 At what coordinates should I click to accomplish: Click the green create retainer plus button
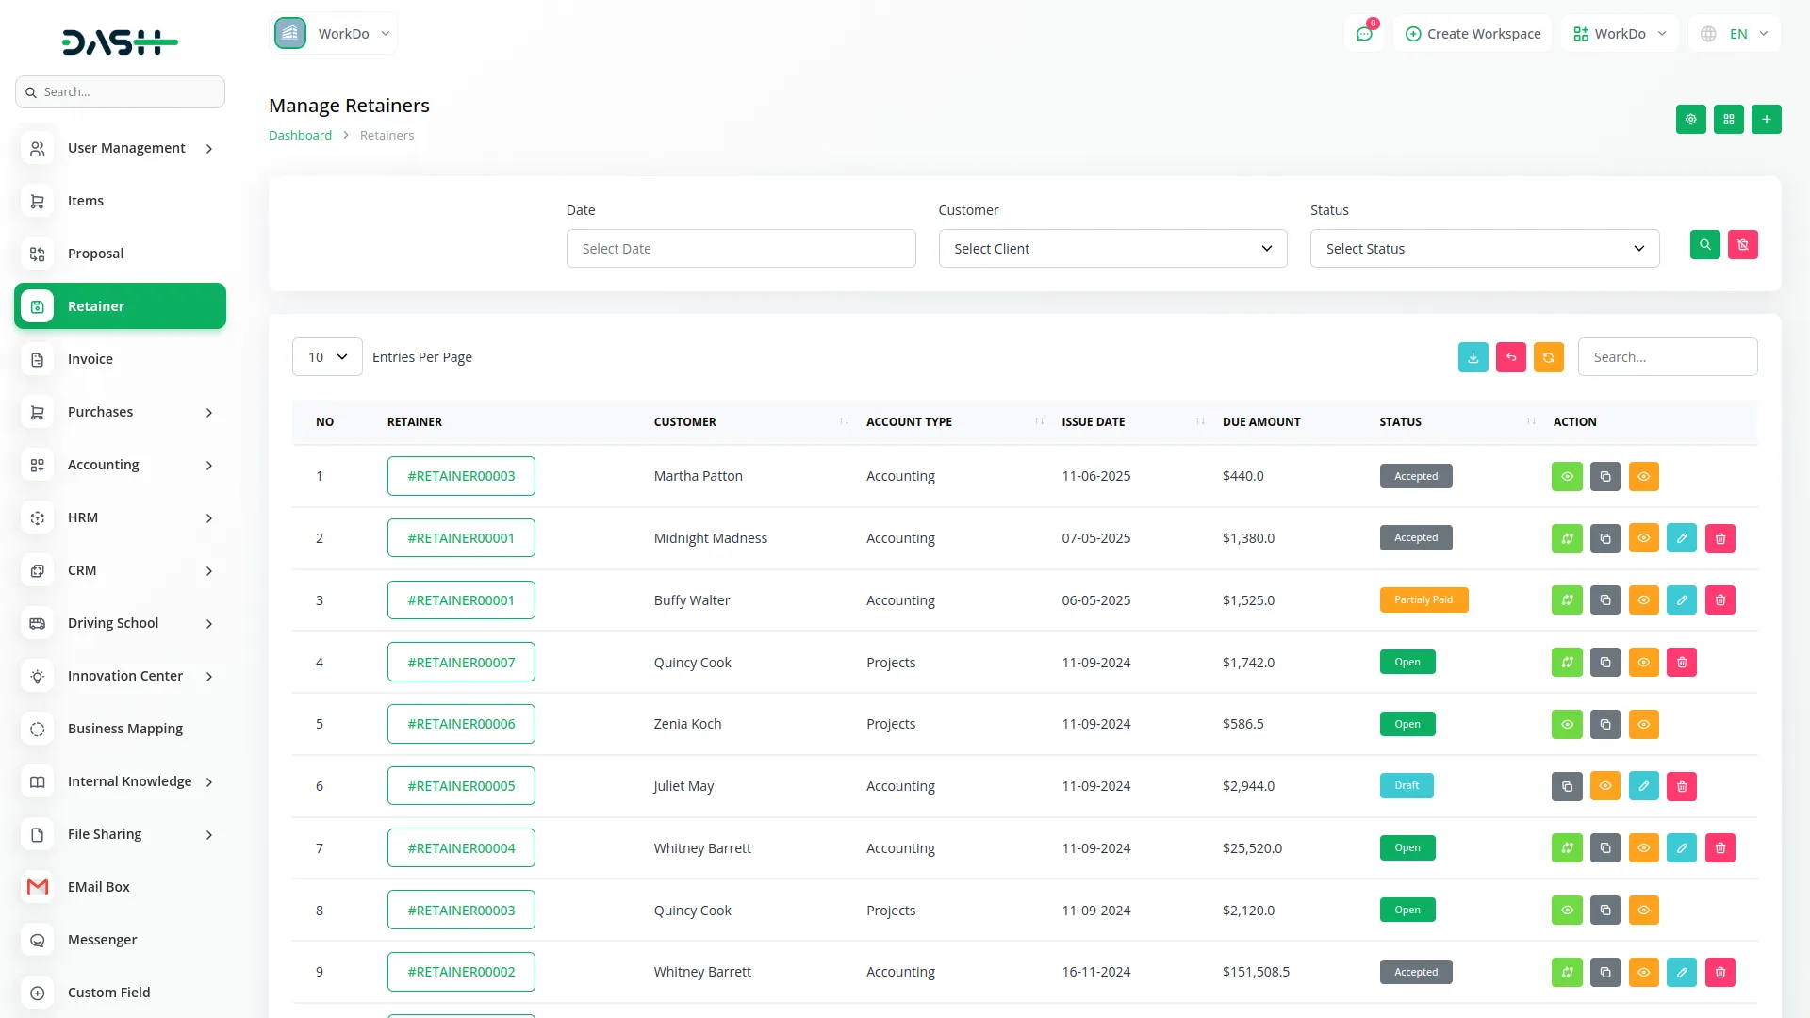click(x=1766, y=120)
